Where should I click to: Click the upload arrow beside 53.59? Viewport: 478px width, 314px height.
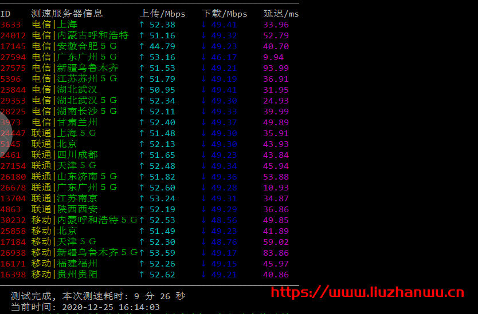(142, 253)
